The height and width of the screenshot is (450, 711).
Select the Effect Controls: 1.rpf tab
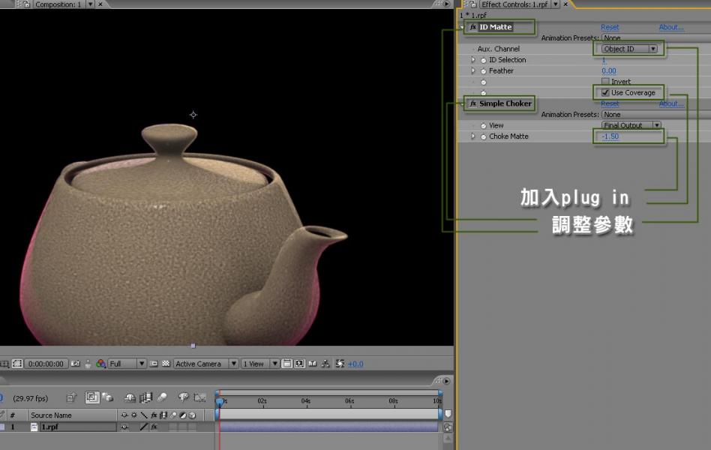coord(514,4)
